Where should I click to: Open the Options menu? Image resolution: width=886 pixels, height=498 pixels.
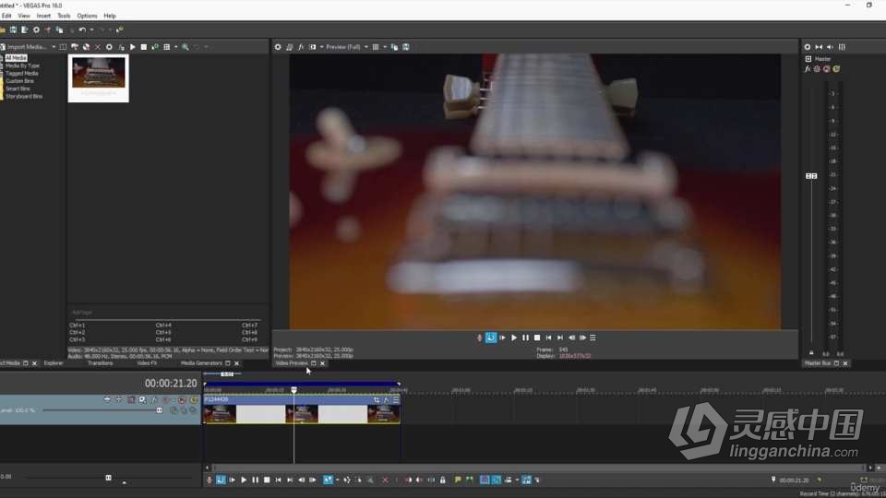pos(87,16)
